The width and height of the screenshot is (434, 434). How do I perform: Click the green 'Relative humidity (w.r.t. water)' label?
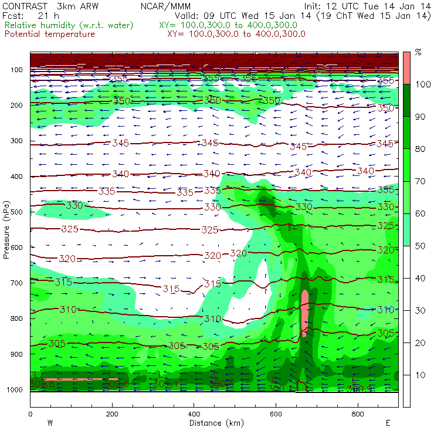(69, 25)
